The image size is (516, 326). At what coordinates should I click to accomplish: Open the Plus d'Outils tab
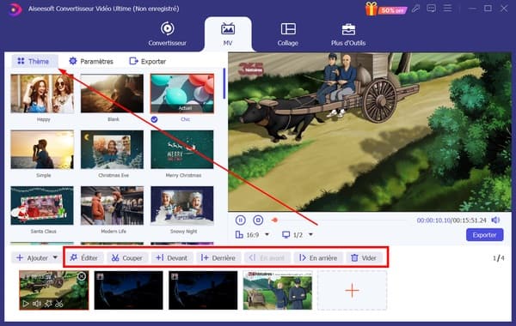[348, 34]
